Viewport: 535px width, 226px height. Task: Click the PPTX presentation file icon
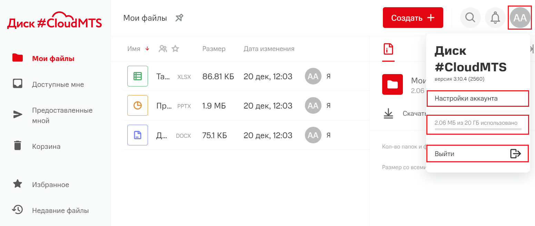click(138, 105)
